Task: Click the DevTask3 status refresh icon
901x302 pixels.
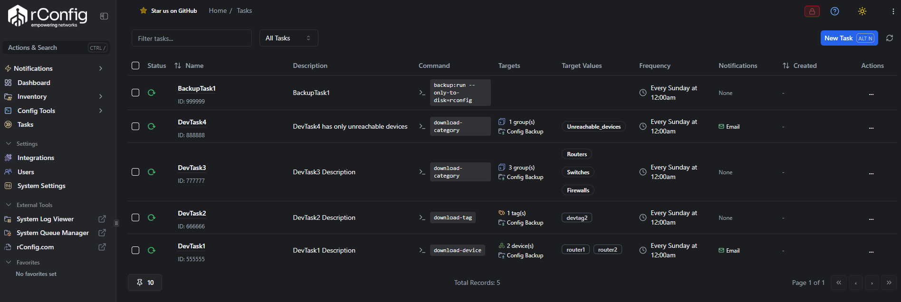Action: click(x=152, y=172)
